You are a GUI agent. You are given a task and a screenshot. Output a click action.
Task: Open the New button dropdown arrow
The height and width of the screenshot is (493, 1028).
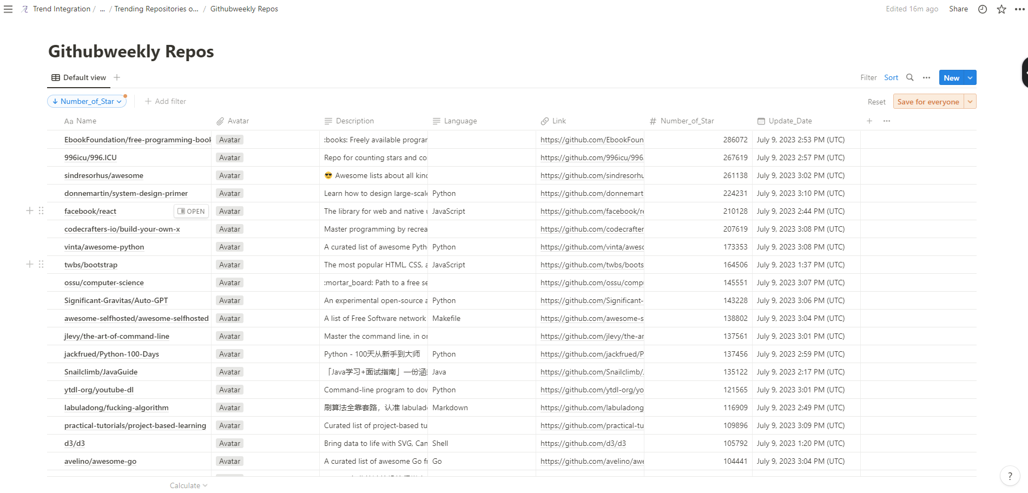[971, 77]
